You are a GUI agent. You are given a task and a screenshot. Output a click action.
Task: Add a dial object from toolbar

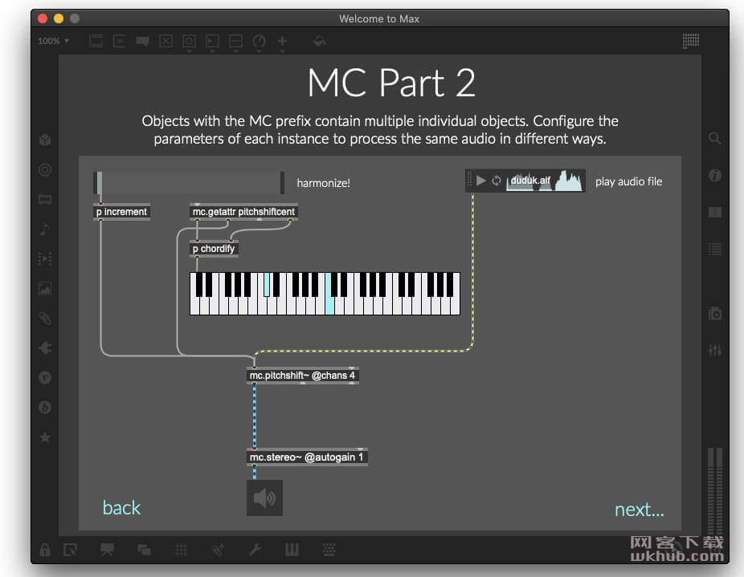(x=259, y=41)
